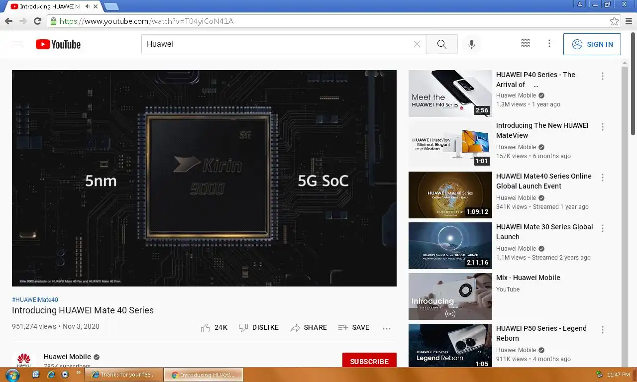
Task: Open options menu for HUAWEI P50 Series video
Action: (x=603, y=330)
